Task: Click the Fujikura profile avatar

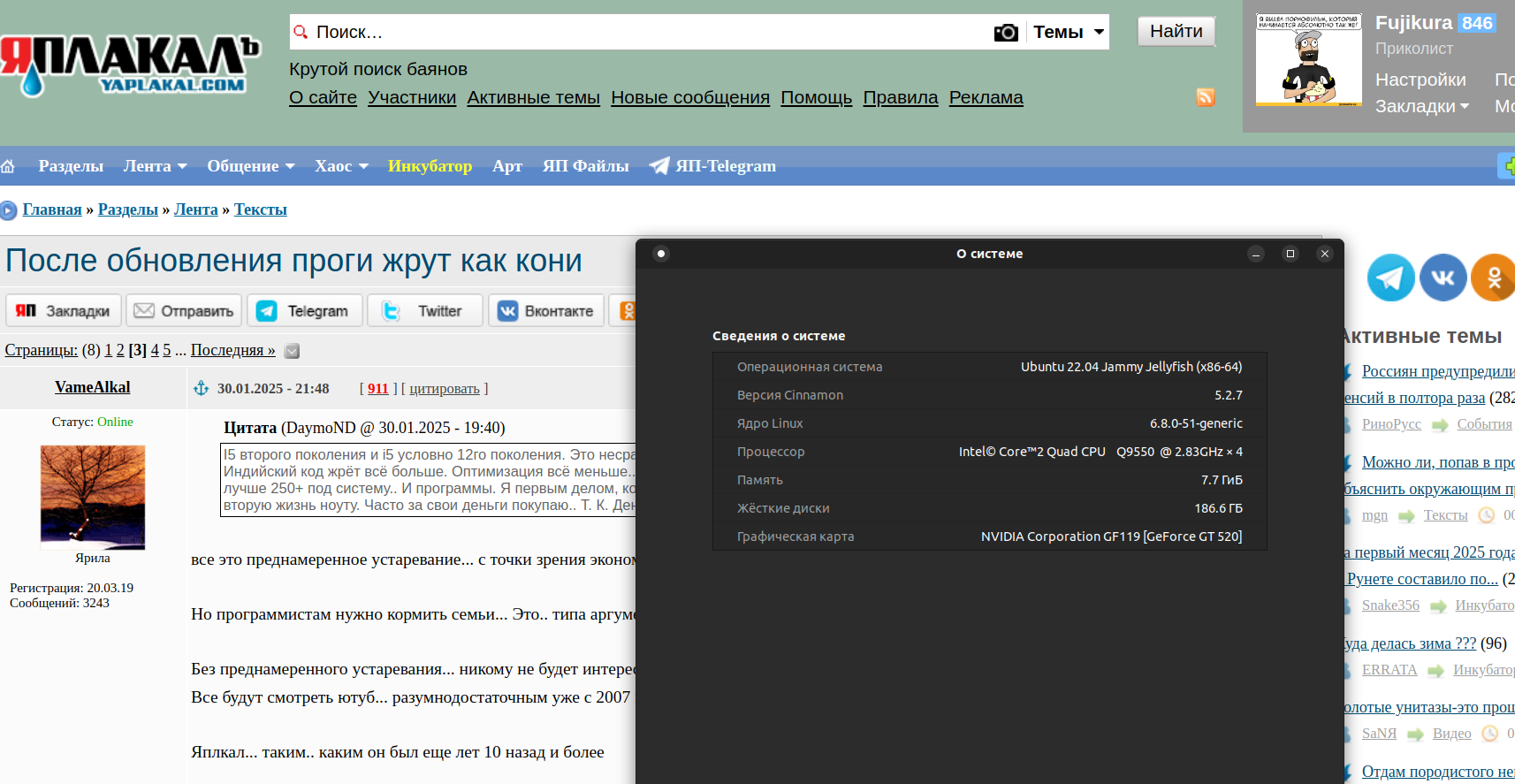Action: pos(1308,60)
